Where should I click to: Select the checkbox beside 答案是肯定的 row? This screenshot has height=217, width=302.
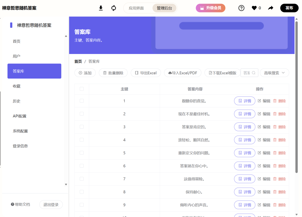81,127
